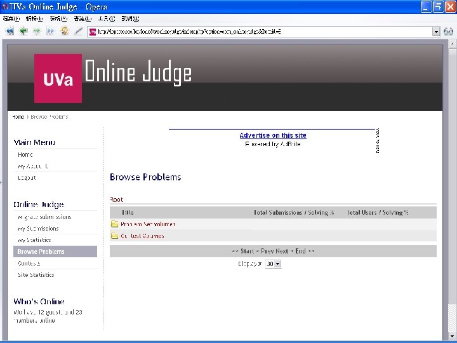
Task: Open the 檢視 (View) menu
Action: [x=58, y=18]
